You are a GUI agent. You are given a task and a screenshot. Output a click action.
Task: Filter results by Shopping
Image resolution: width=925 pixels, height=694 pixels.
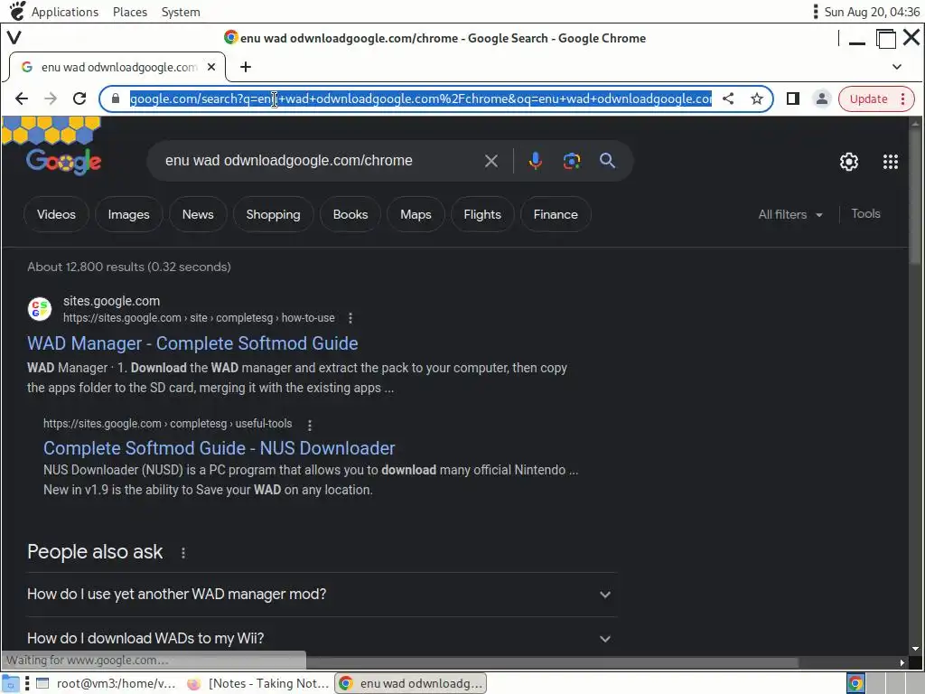click(x=273, y=214)
